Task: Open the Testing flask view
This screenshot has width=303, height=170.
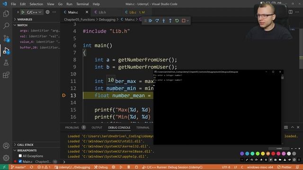Action: 6,63
